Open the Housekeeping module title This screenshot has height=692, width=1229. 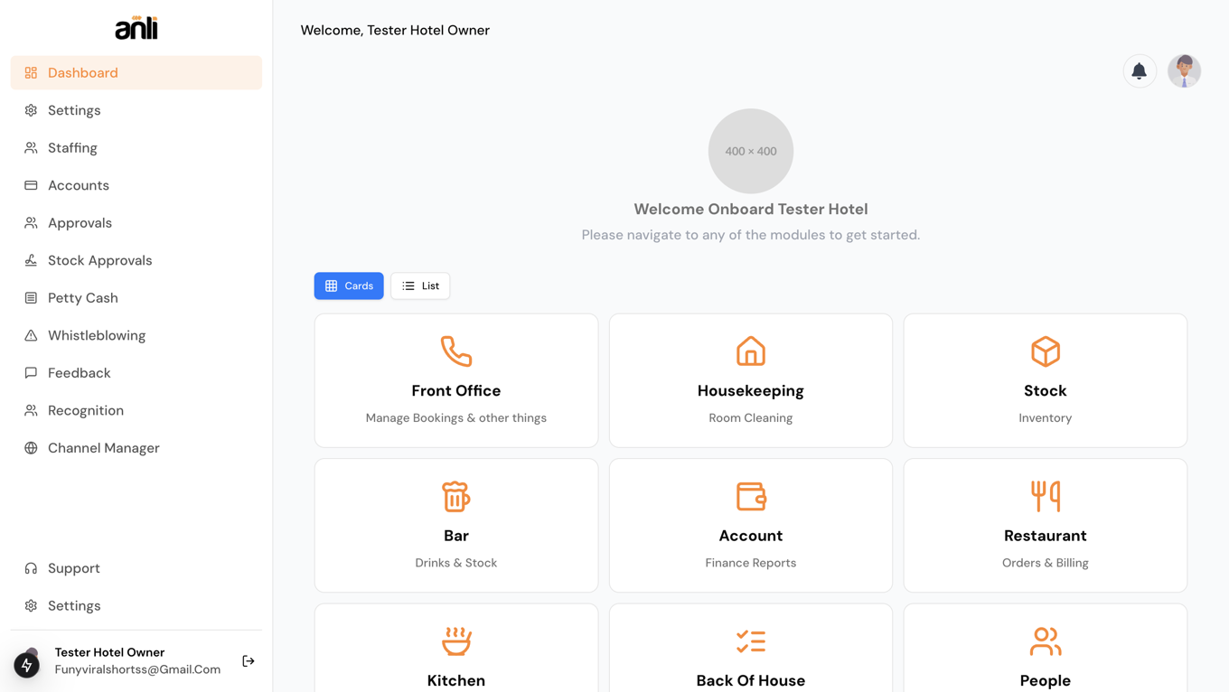[751, 391]
